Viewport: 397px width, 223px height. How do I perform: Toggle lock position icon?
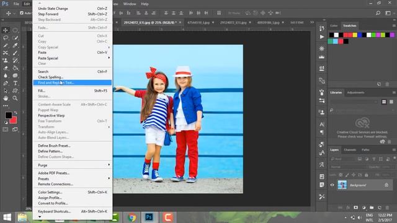point(354,175)
